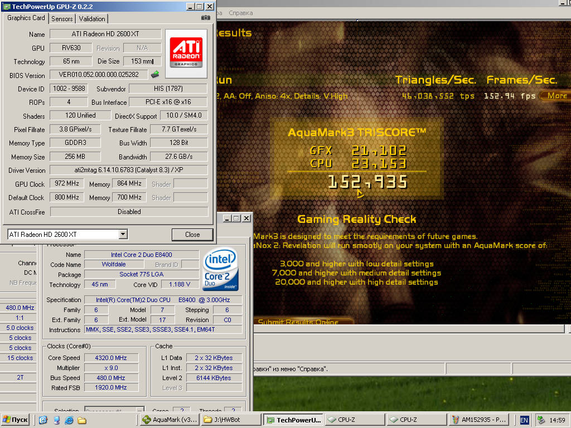Switch to the second CPU-Z taskbar button
571x428 pixels.
[417, 420]
